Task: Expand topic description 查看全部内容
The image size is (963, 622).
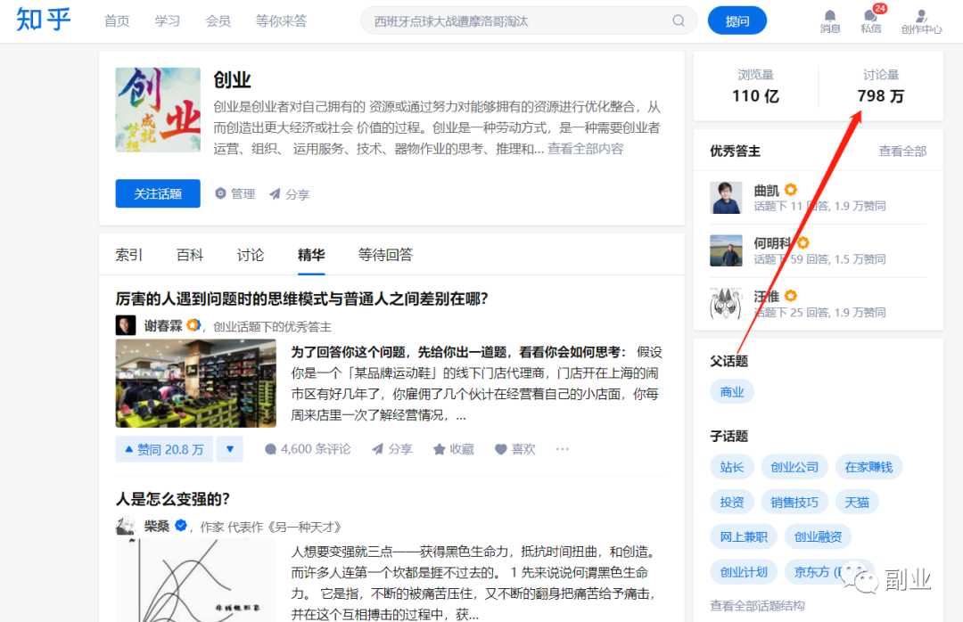Action: coord(585,149)
